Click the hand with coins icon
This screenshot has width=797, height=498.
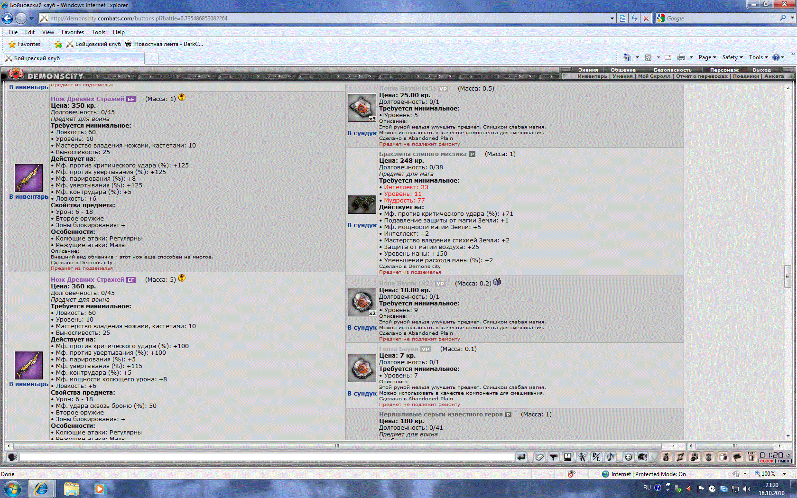[695, 457]
